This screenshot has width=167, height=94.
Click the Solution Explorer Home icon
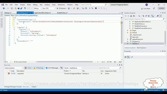point(131,16)
